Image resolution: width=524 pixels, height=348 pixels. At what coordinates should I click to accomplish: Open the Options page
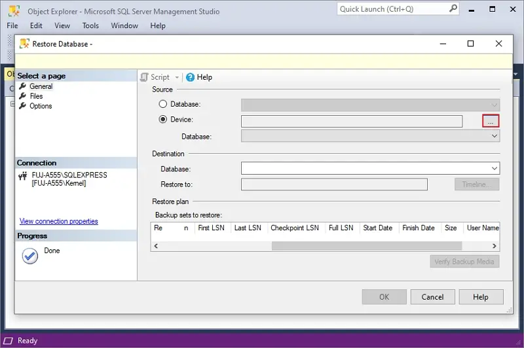[x=41, y=106]
